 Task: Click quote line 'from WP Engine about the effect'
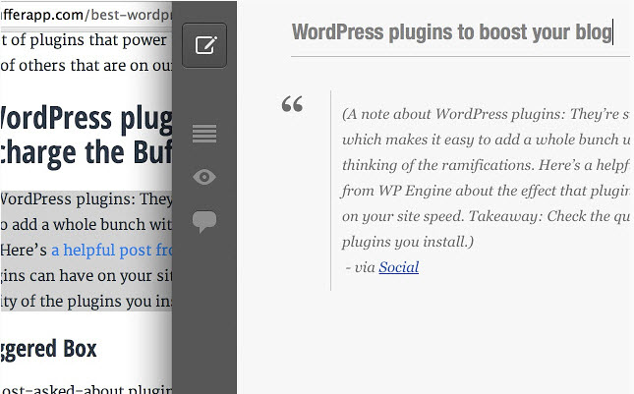(x=486, y=191)
